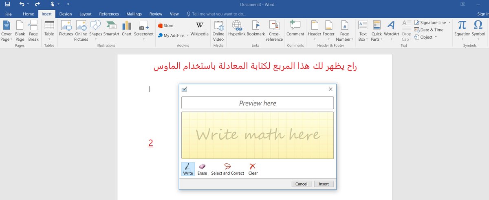Viewport: 489px width, 200px height.
Task: Open the Wikipedia add-in
Action: pyautogui.click(x=199, y=29)
